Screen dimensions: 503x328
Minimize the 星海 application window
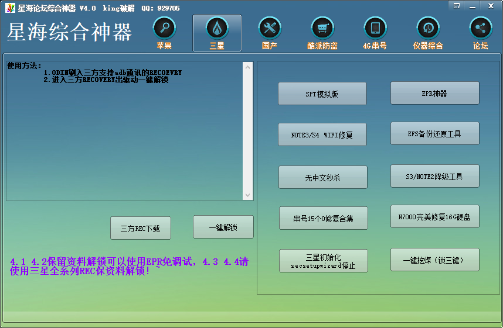coord(473,6)
